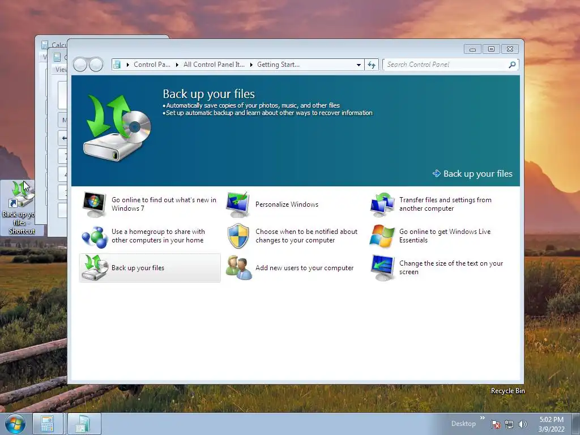Click the refresh button beside the address bar
Screen dimensions: 580x435
click(x=372, y=65)
